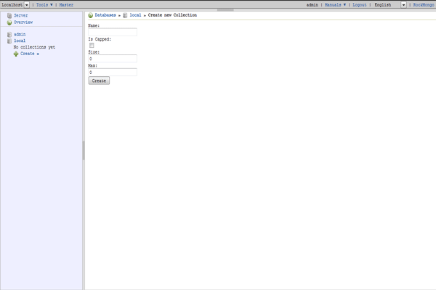Click the Logout link
The image size is (436, 290).
point(360,4)
